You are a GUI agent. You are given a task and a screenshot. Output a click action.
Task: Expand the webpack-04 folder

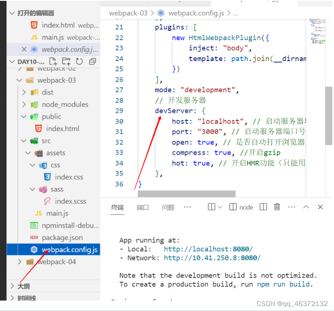click(20, 262)
